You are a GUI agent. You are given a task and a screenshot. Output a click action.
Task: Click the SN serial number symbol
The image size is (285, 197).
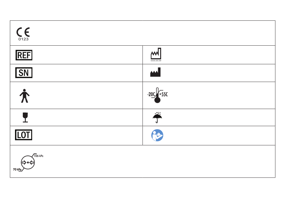point(24,73)
